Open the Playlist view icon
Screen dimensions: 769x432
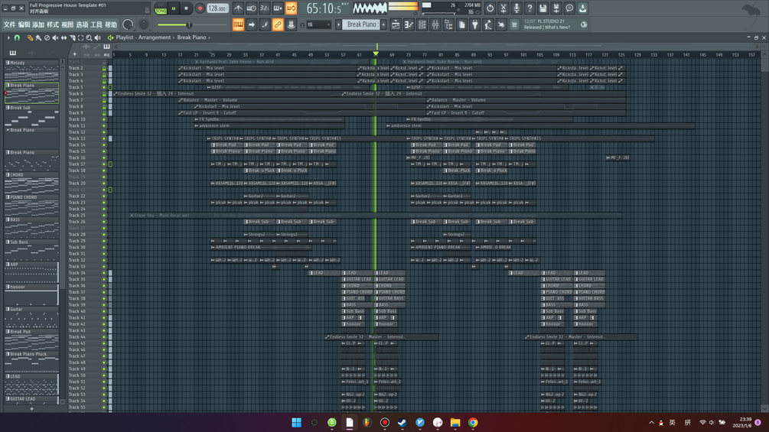tap(396, 24)
